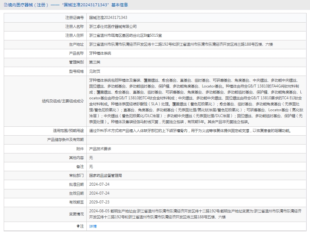The image size is (310, 232).
Task: Select registration number 国械注准20243171343 value cell
Action: pos(108,17)
